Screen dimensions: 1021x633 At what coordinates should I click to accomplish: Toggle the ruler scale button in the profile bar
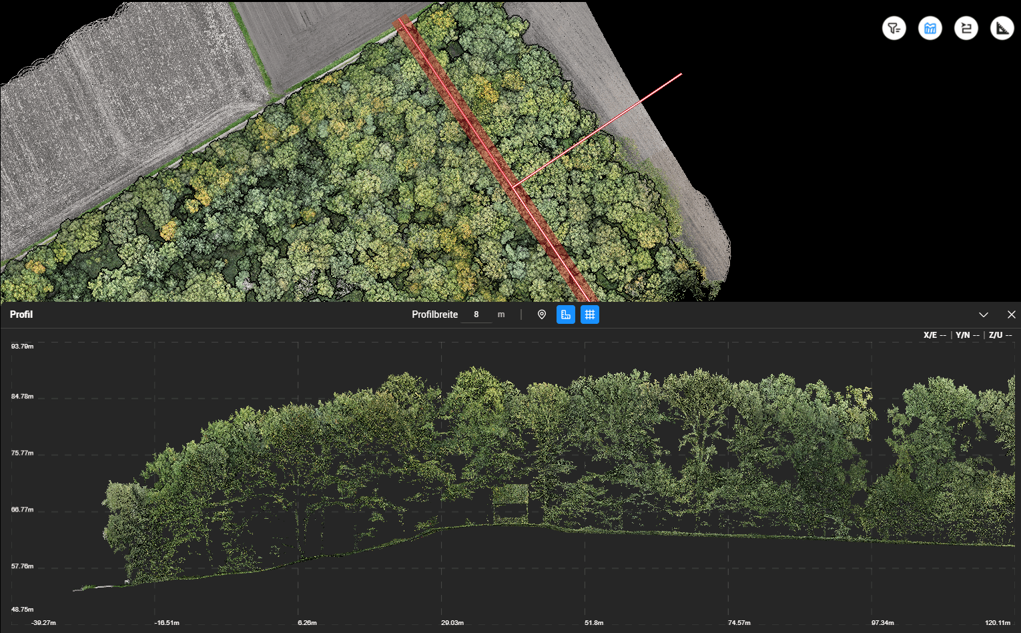tap(566, 314)
